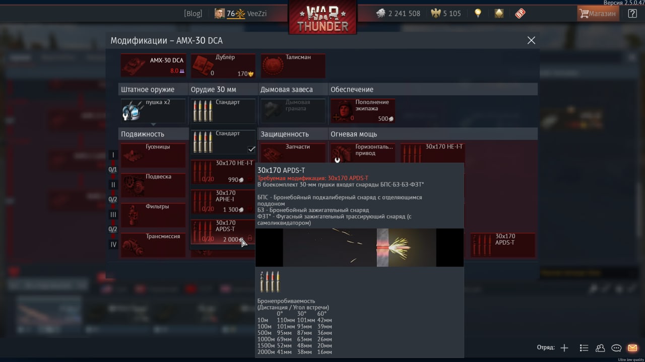Click the 2 000 price on APDS-T belt

233,239
